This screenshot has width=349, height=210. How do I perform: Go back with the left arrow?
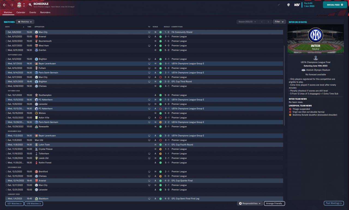coord(4,5)
